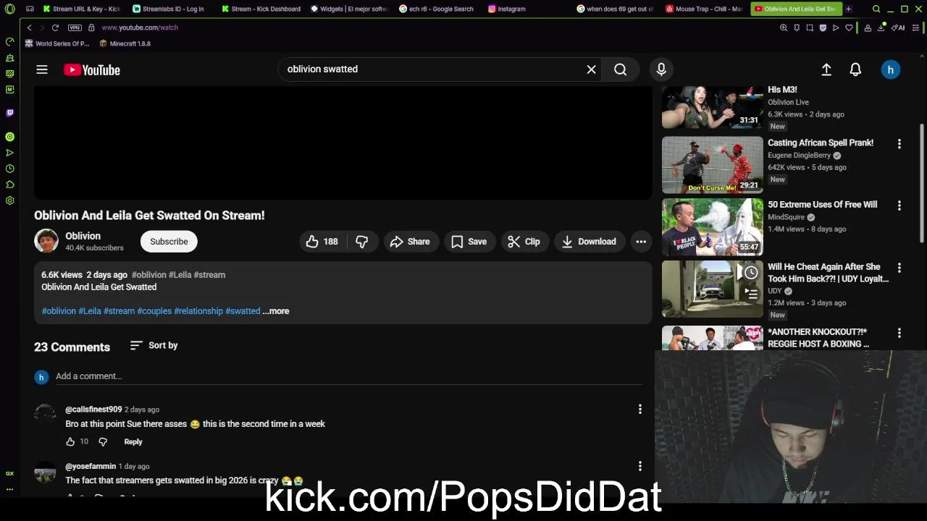Image resolution: width=927 pixels, height=521 pixels.
Task: Download the video
Action: pyautogui.click(x=589, y=242)
